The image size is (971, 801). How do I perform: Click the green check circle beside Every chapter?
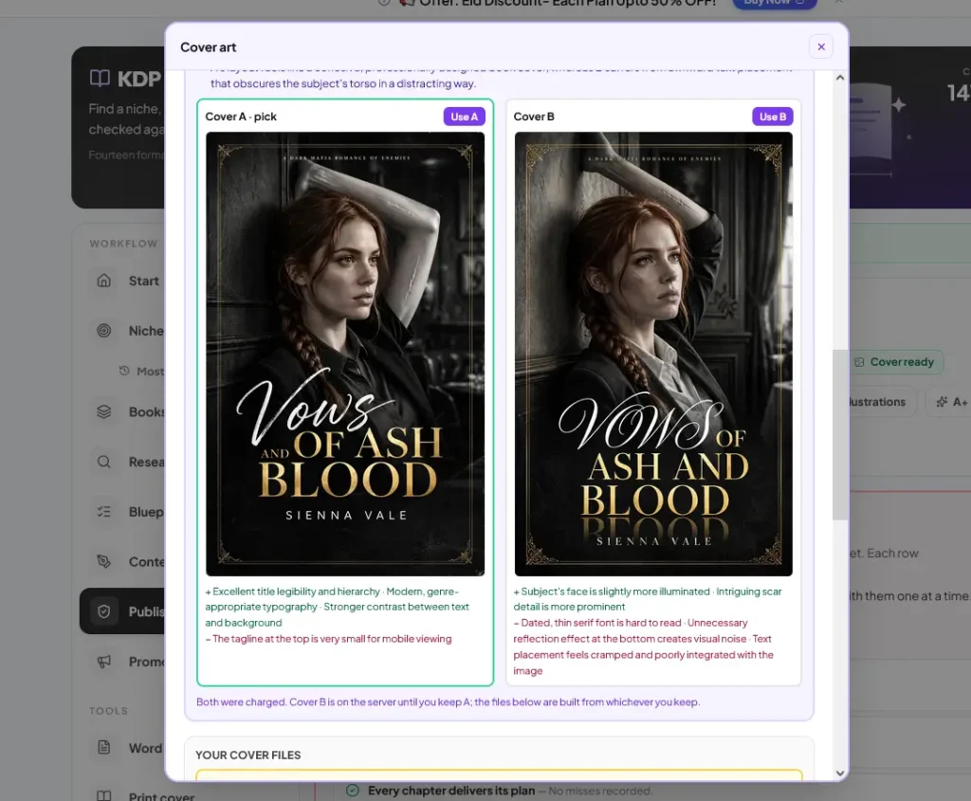coord(353,791)
